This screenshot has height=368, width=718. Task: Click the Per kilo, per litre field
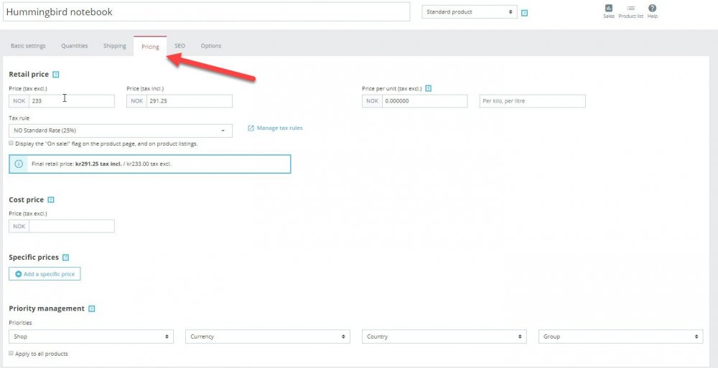[x=533, y=101]
